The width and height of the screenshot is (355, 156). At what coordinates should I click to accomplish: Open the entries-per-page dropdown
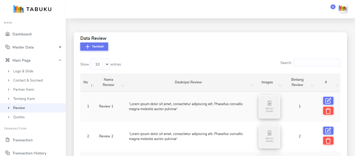point(100,64)
